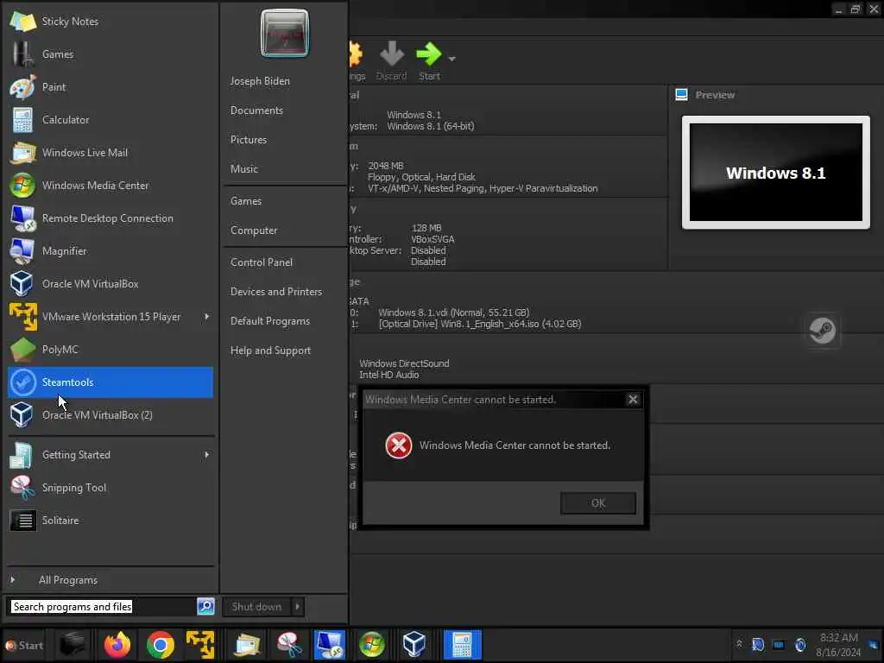This screenshot has width=884, height=663.
Task: Click the Shut down button
Action: (256, 607)
